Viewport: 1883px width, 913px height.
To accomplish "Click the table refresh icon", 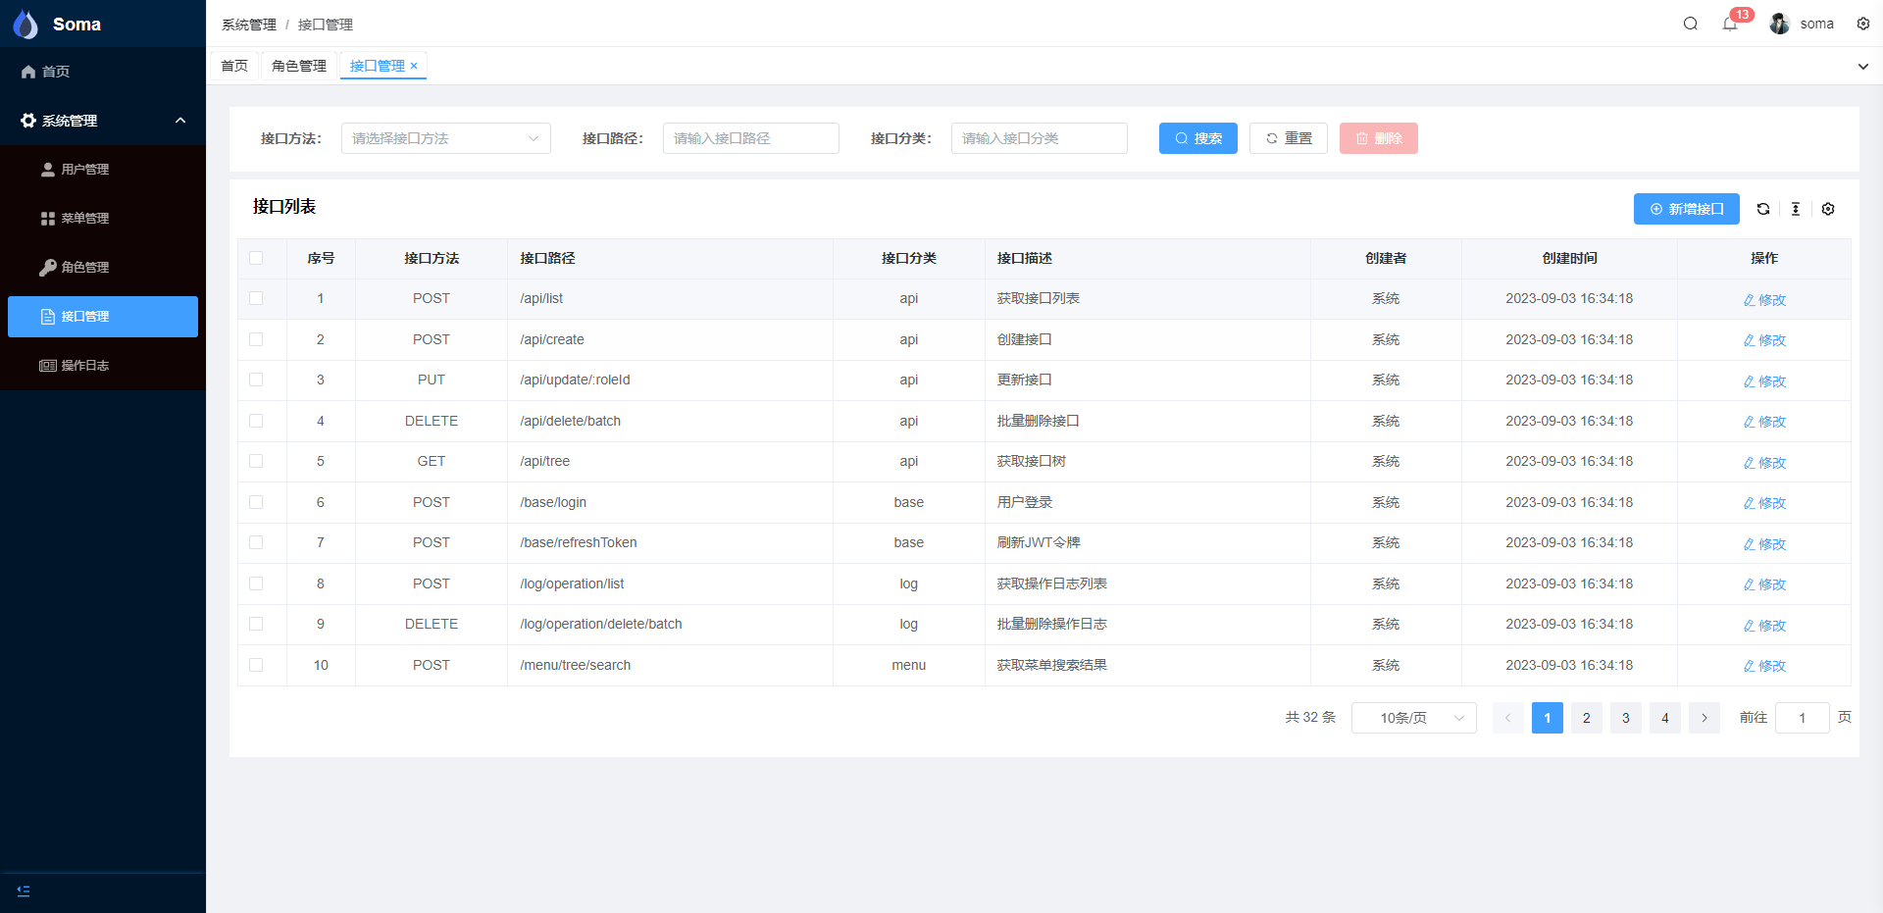I will [x=1762, y=209].
